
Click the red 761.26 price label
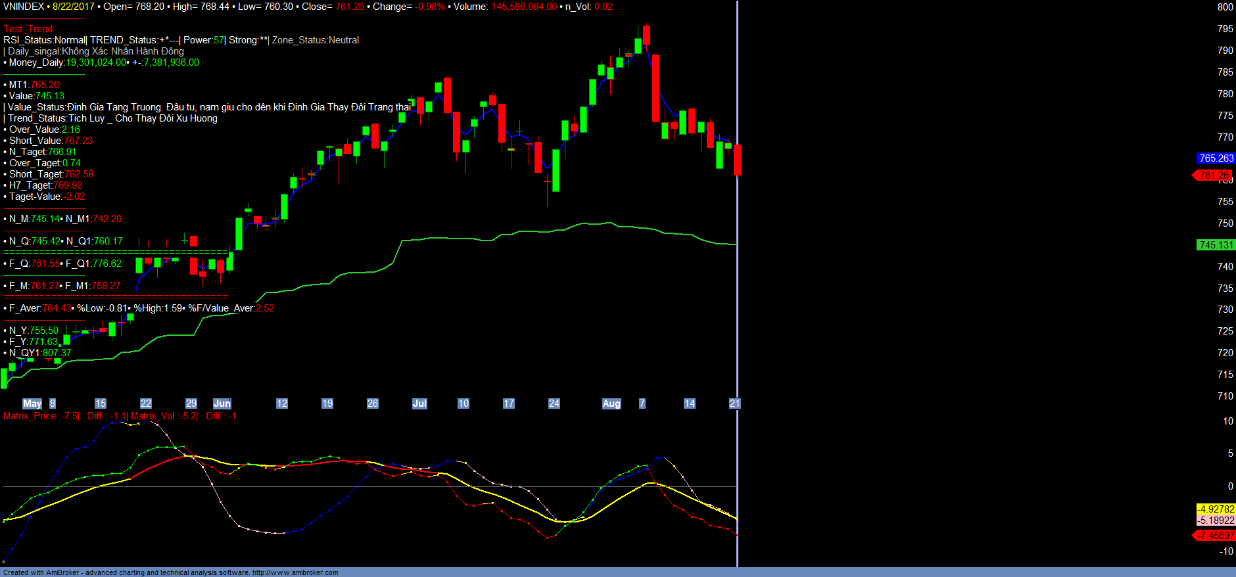click(1214, 175)
